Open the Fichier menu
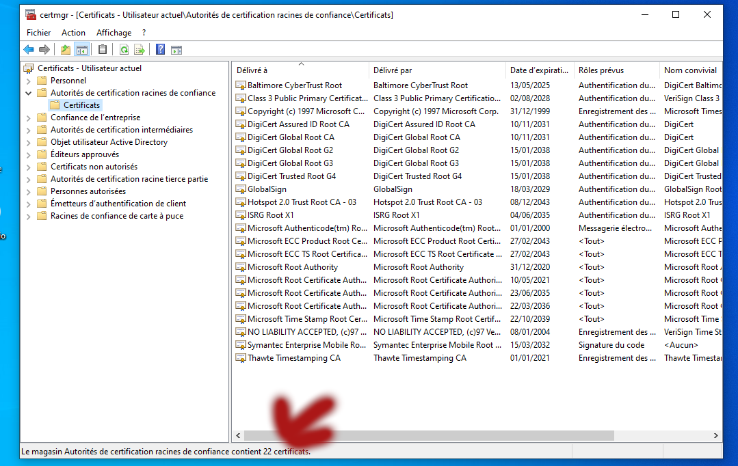The width and height of the screenshot is (738, 466). (x=38, y=32)
